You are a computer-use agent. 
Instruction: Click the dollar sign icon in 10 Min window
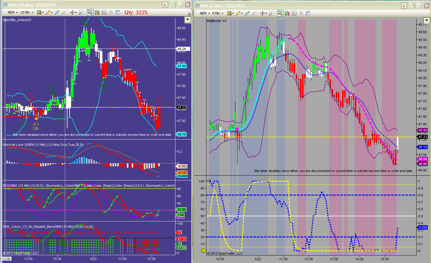point(111,12)
